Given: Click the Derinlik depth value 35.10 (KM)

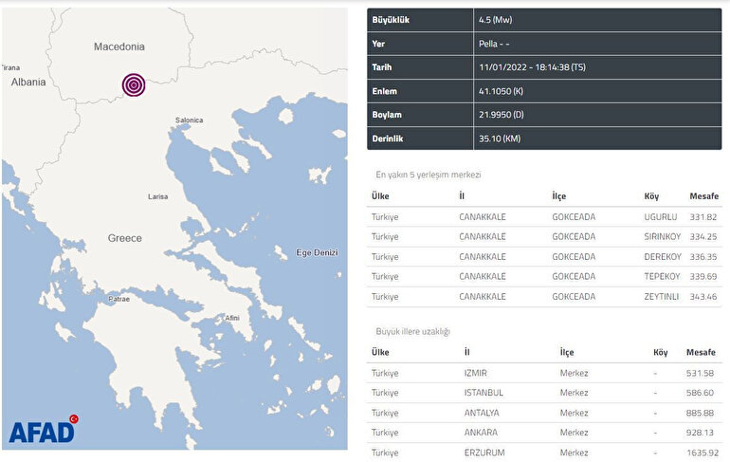Looking at the screenshot, I should coord(500,139).
